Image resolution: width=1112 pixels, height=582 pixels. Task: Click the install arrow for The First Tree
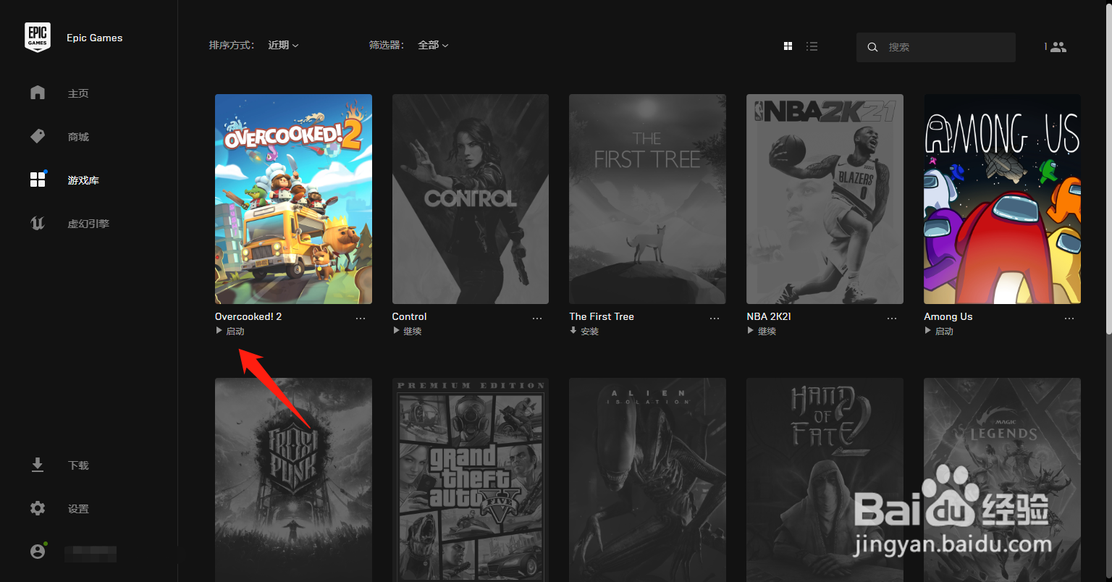tap(573, 331)
